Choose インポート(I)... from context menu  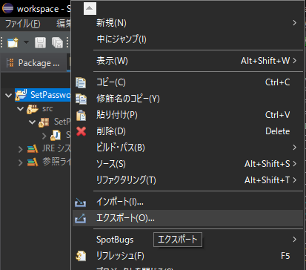pyautogui.click(x=188, y=202)
